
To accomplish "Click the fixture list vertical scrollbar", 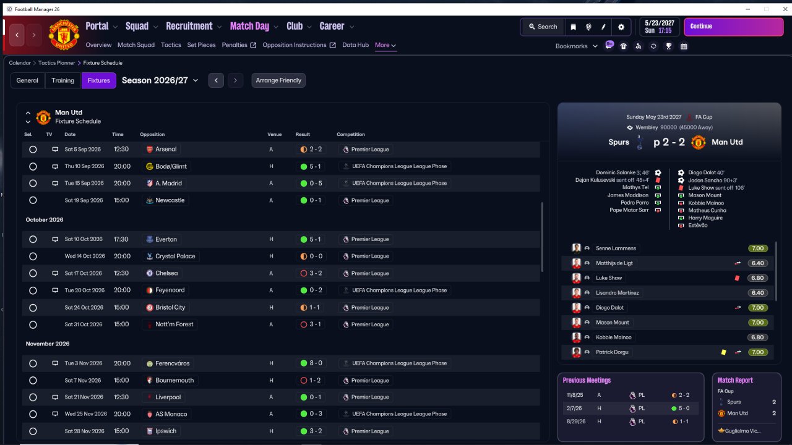I will (541, 237).
